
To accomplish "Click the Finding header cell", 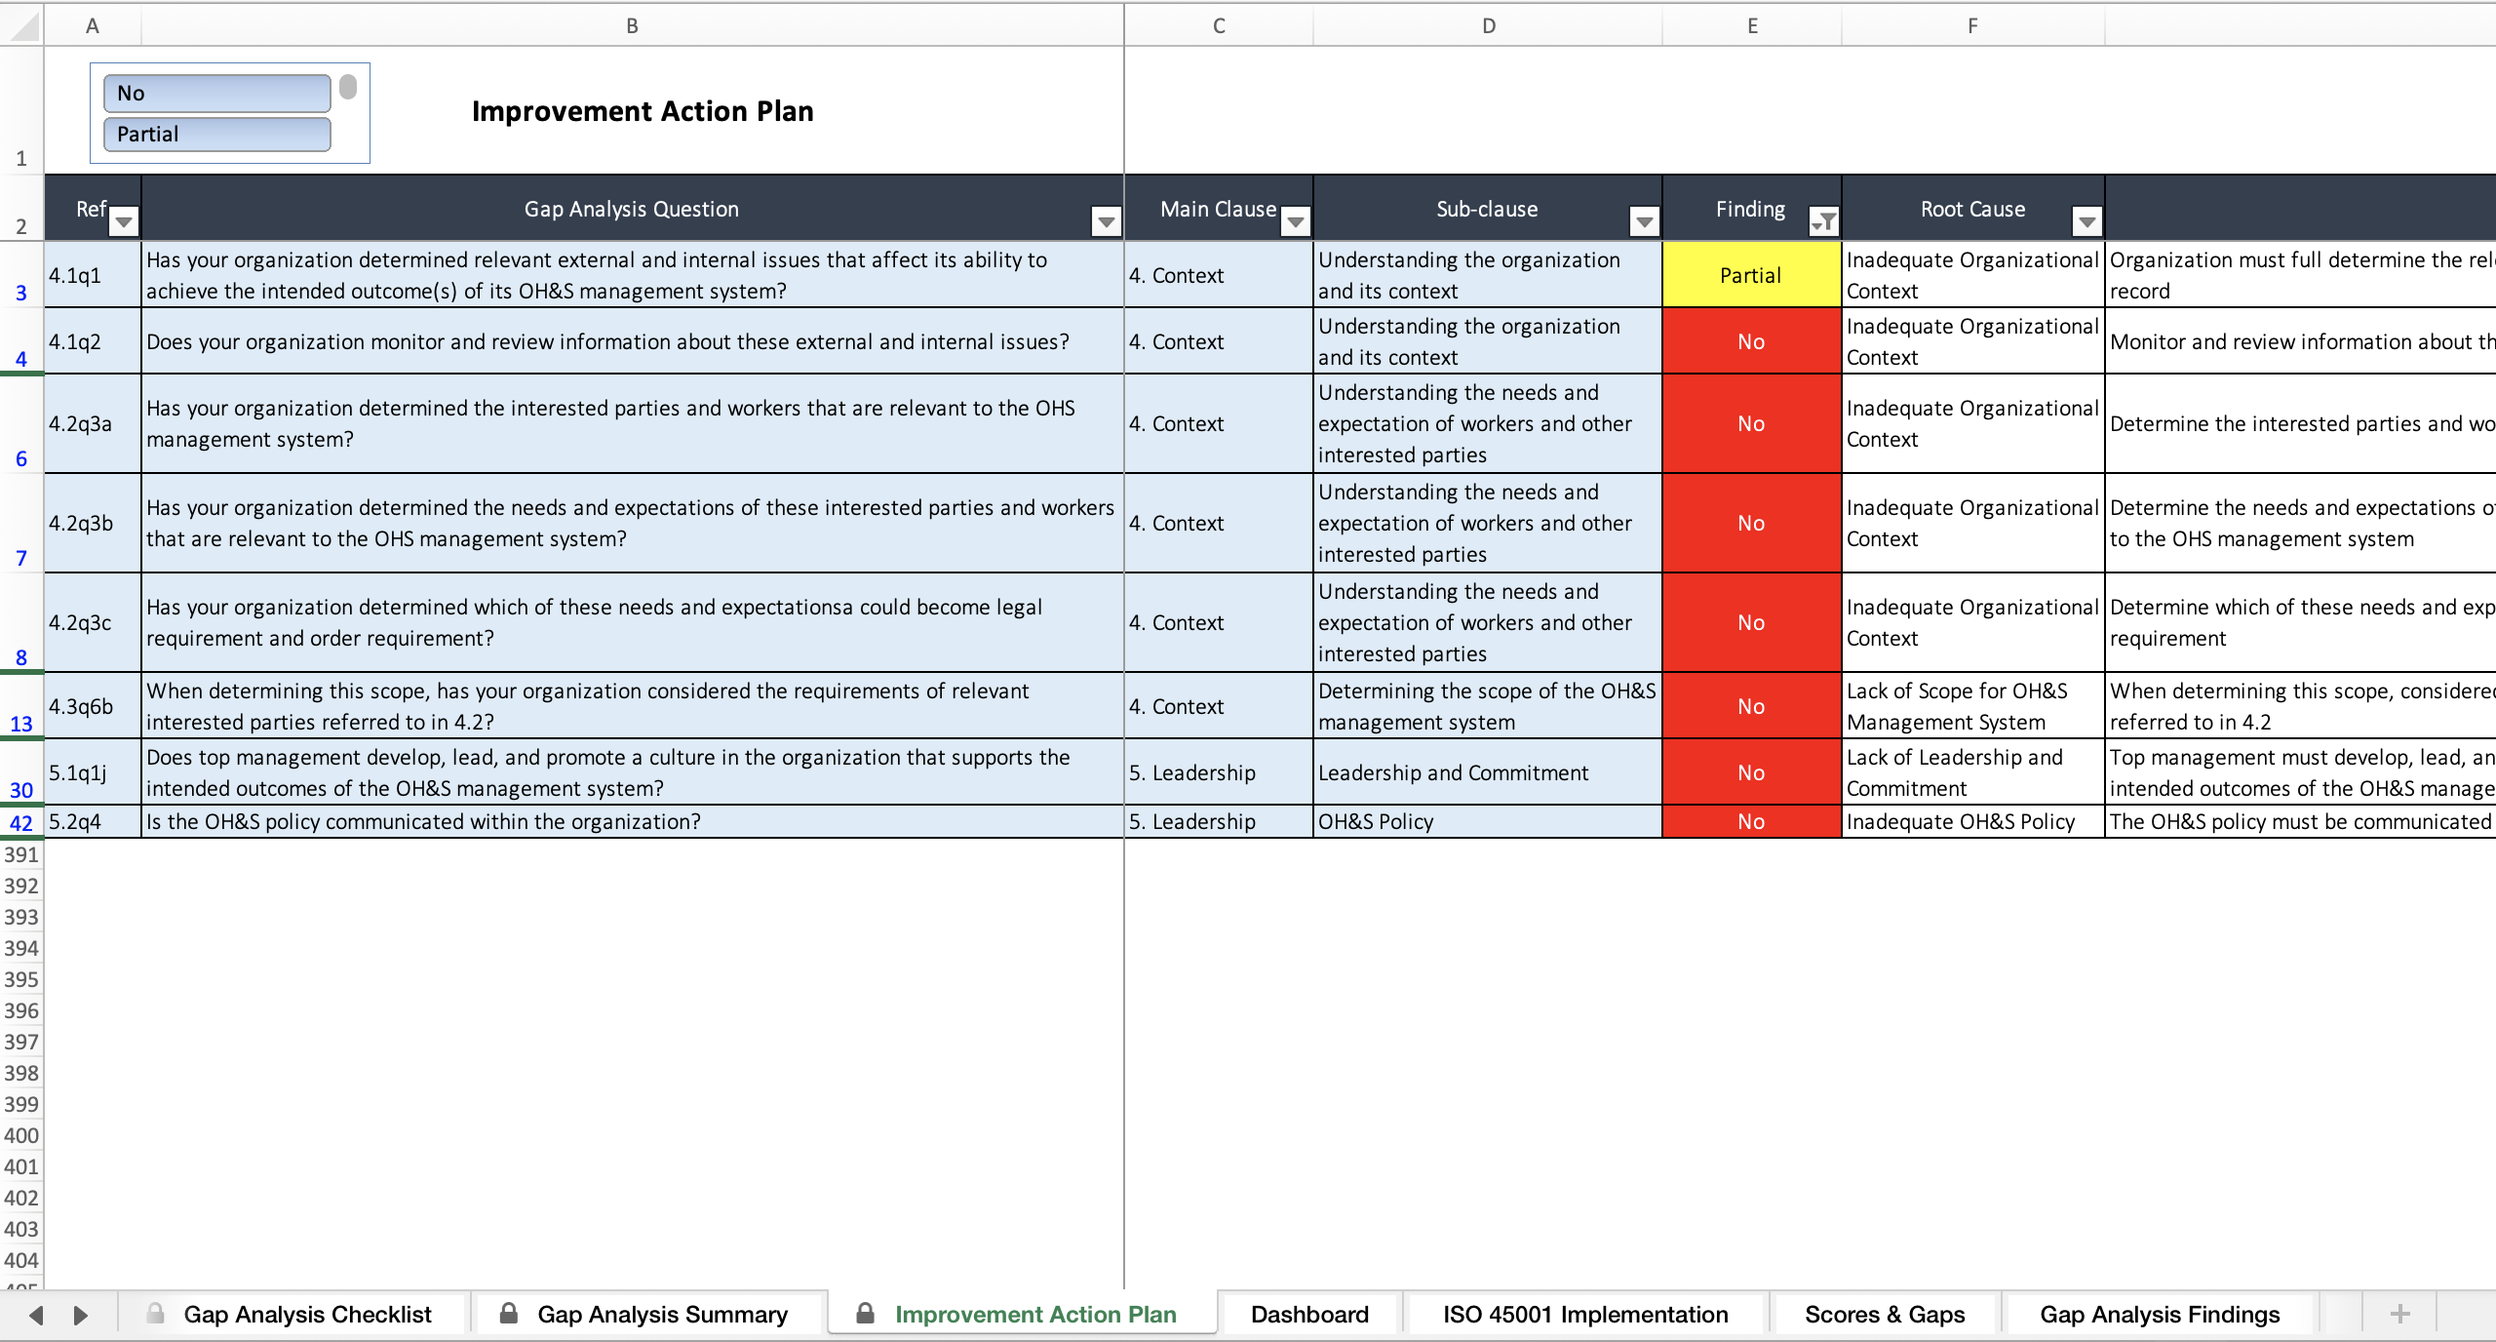I will click(1751, 209).
